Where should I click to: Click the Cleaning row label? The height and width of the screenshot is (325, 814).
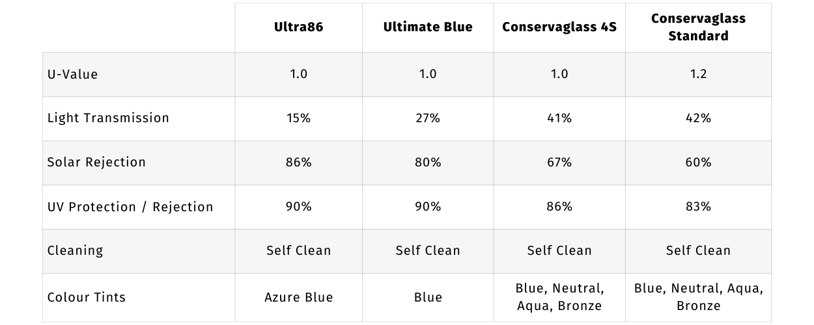(x=75, y=250)
